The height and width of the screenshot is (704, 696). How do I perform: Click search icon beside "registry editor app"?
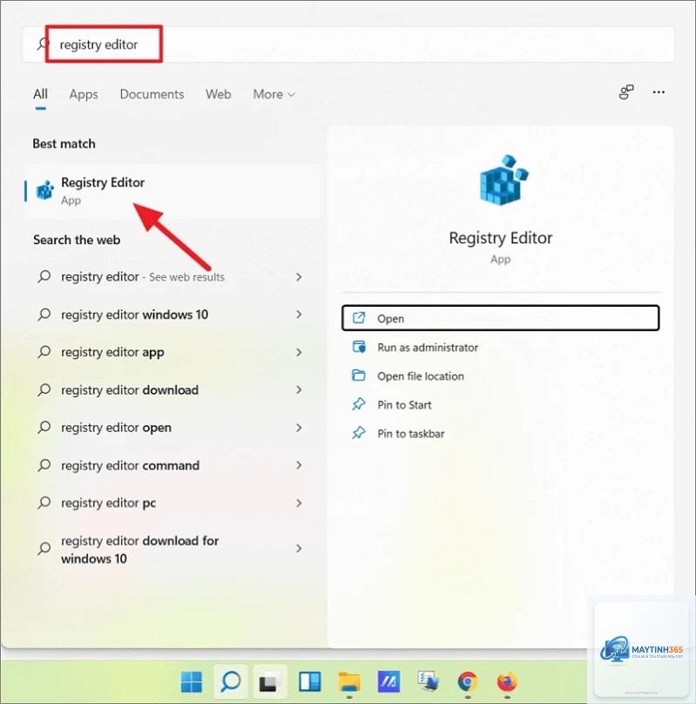(44, 351)
